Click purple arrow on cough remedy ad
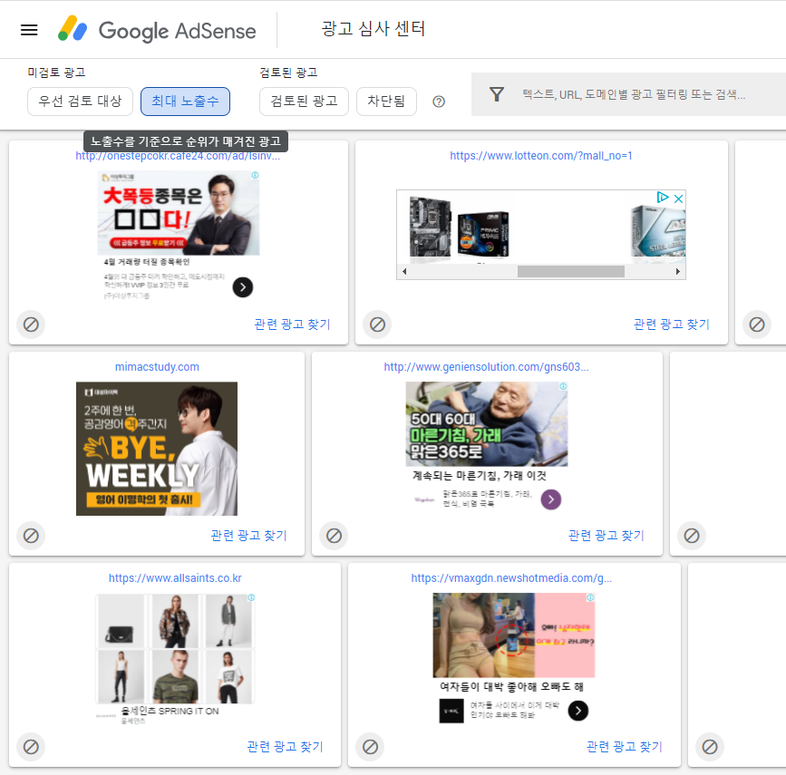786x775 pixels. pyautogui.click(x=551, y=499)
